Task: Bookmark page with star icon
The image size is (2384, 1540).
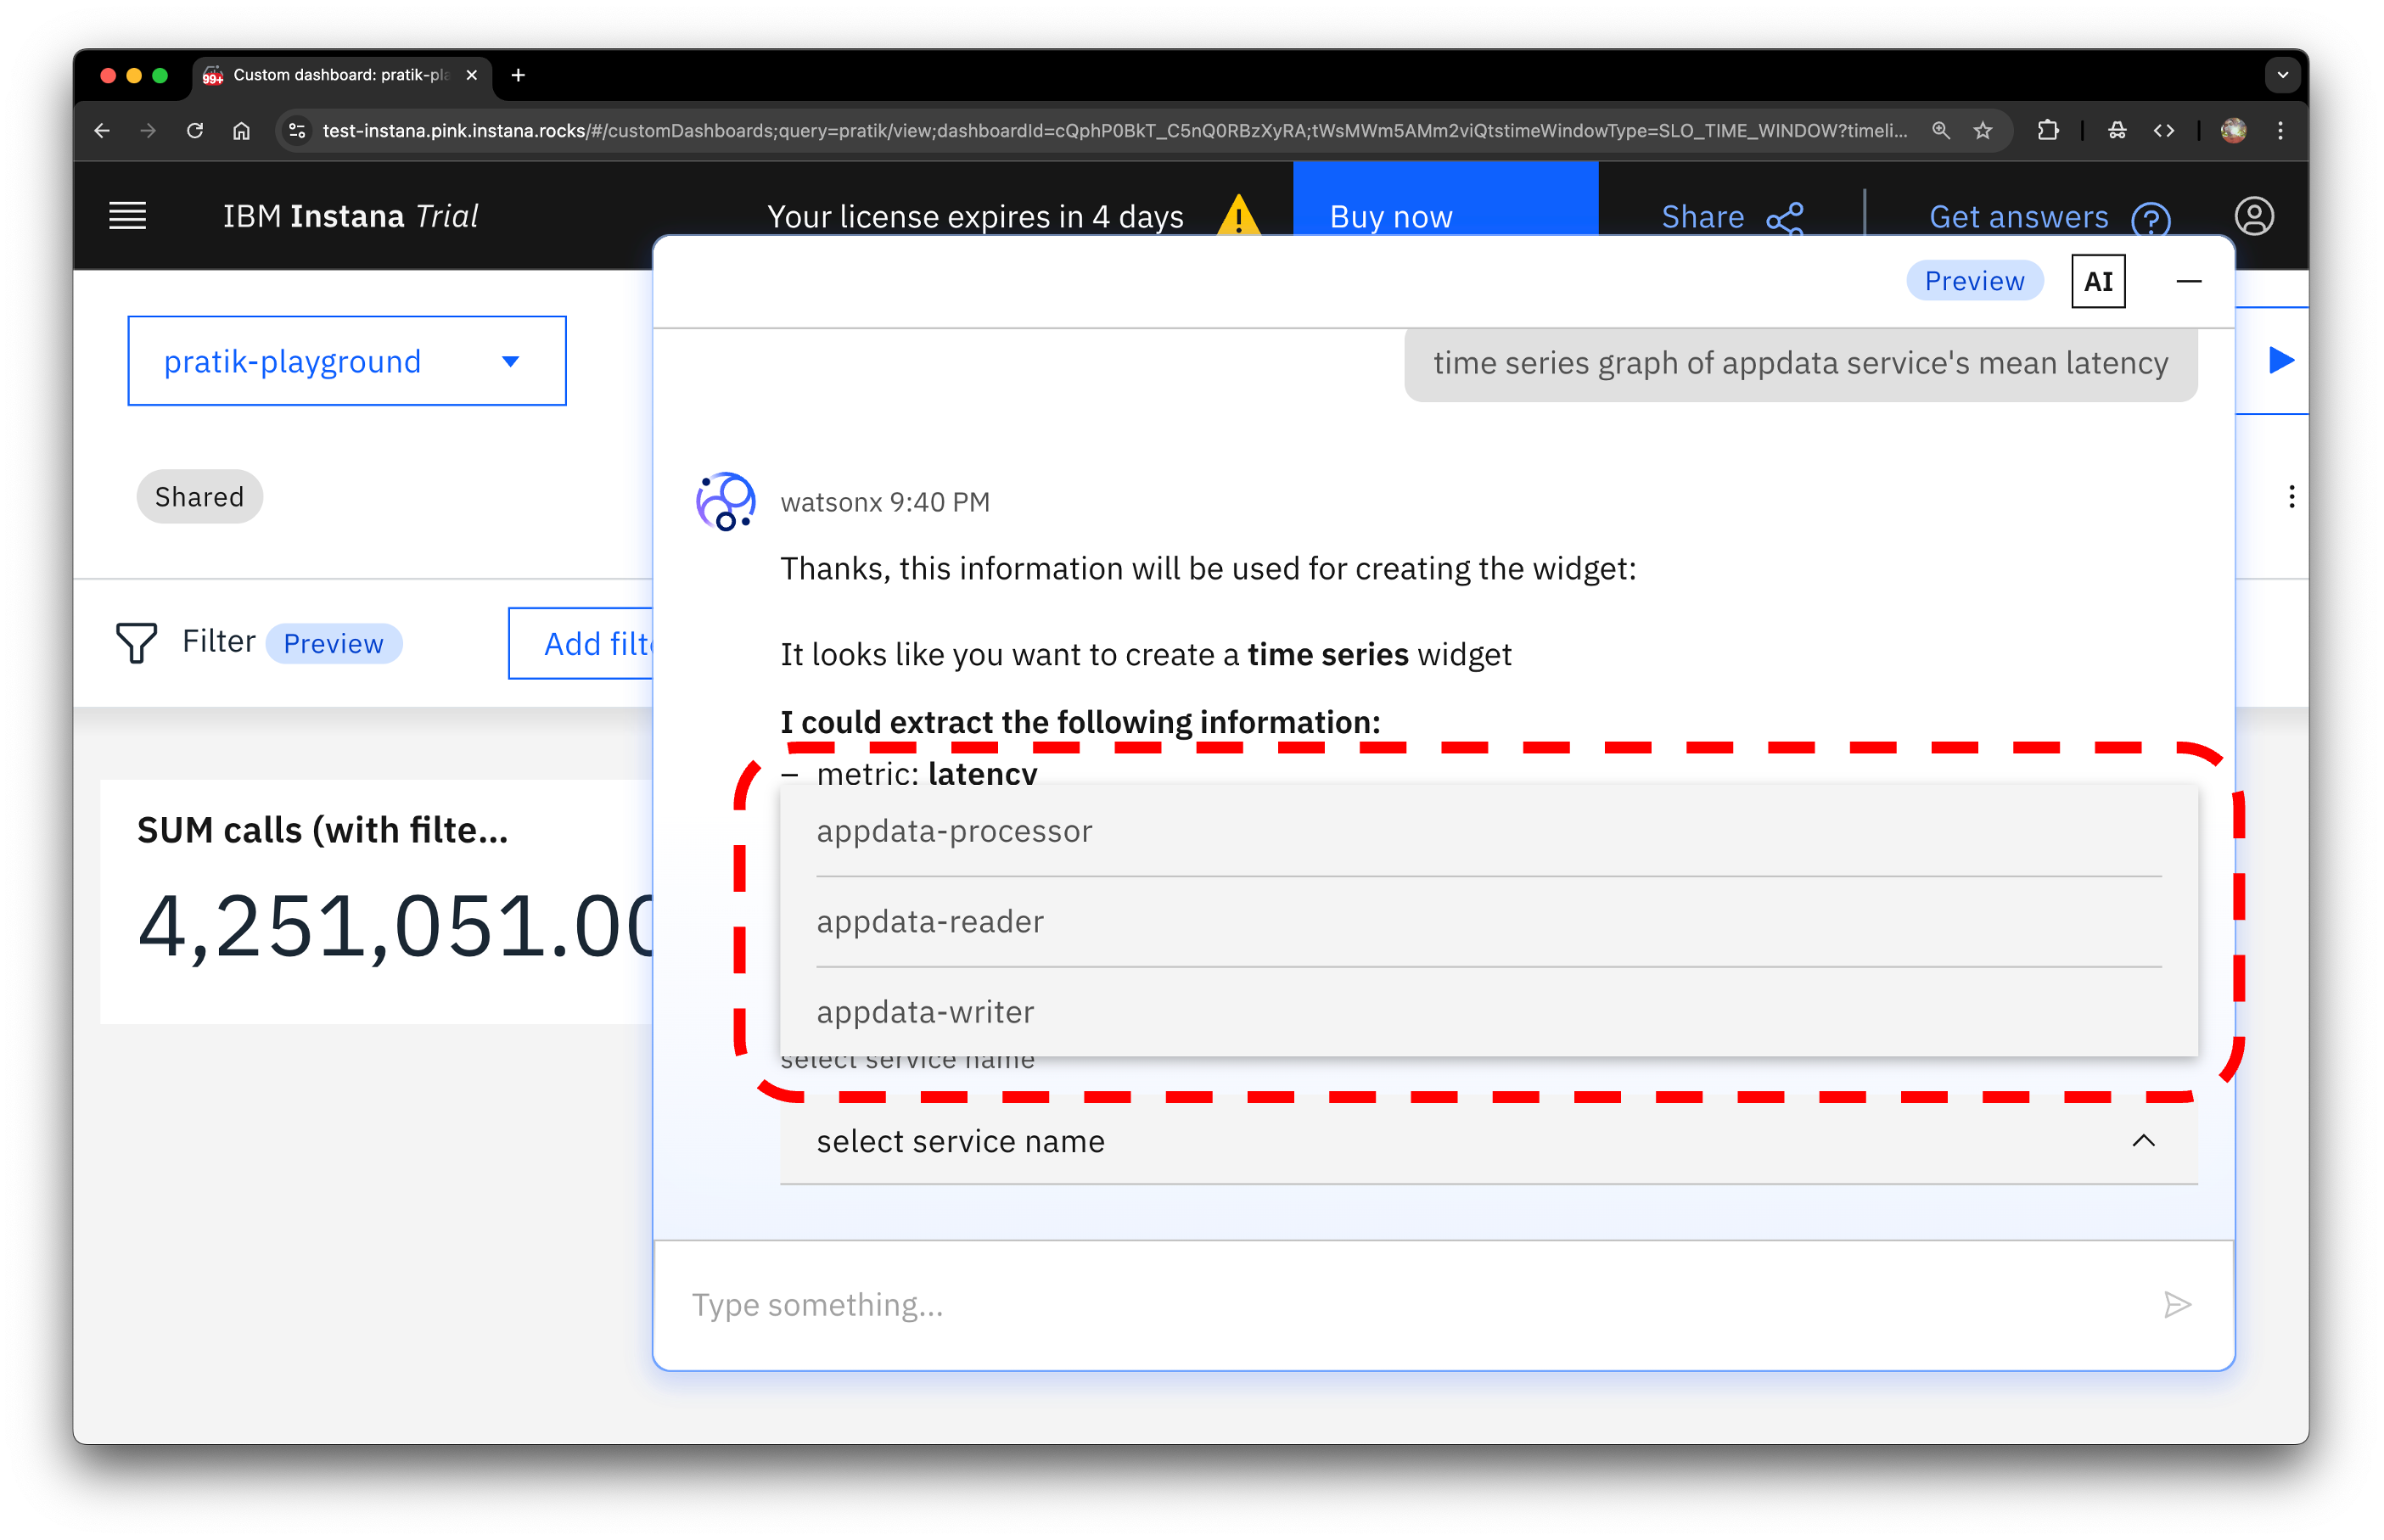Action: [x=1983, y=131]
